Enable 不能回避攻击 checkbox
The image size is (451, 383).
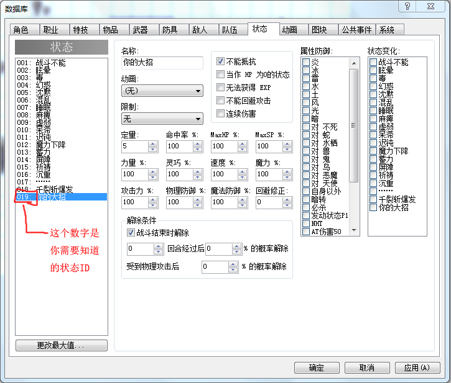220,101
